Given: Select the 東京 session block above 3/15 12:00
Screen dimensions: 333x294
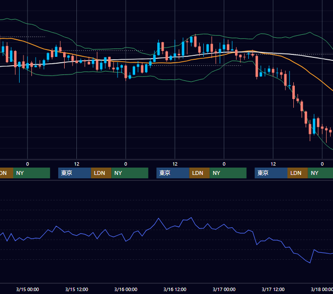Looking at the screenshot, I should (x=74, y=173).
